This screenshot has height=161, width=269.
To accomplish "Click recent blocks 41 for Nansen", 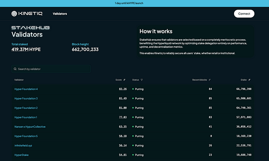I will pos(210,127).
